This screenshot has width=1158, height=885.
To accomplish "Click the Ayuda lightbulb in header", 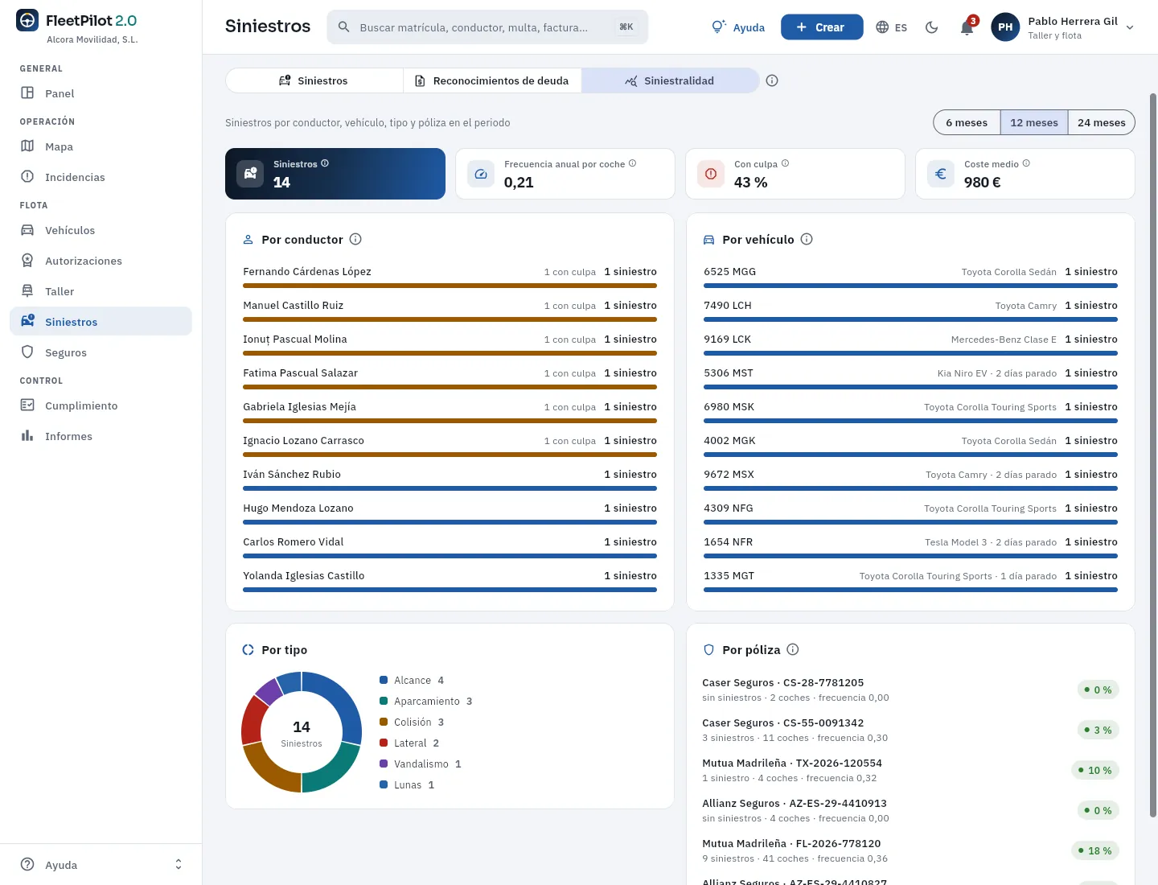I will coord(737,27).
